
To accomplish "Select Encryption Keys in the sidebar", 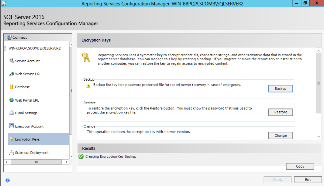I will click(39, 139).
